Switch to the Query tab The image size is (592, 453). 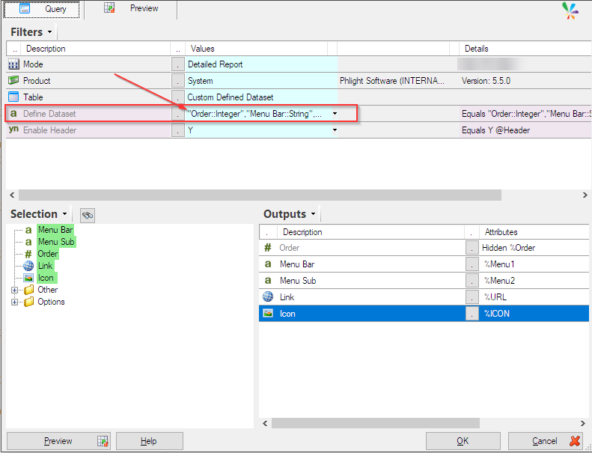pos(42,9)
